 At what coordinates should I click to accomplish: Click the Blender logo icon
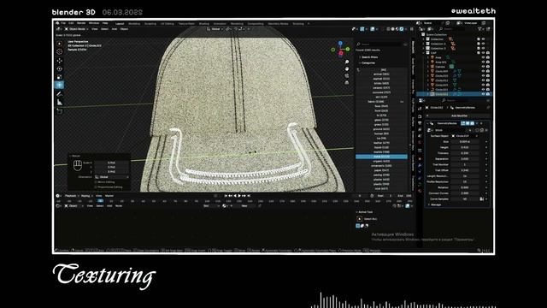(57, 23)
